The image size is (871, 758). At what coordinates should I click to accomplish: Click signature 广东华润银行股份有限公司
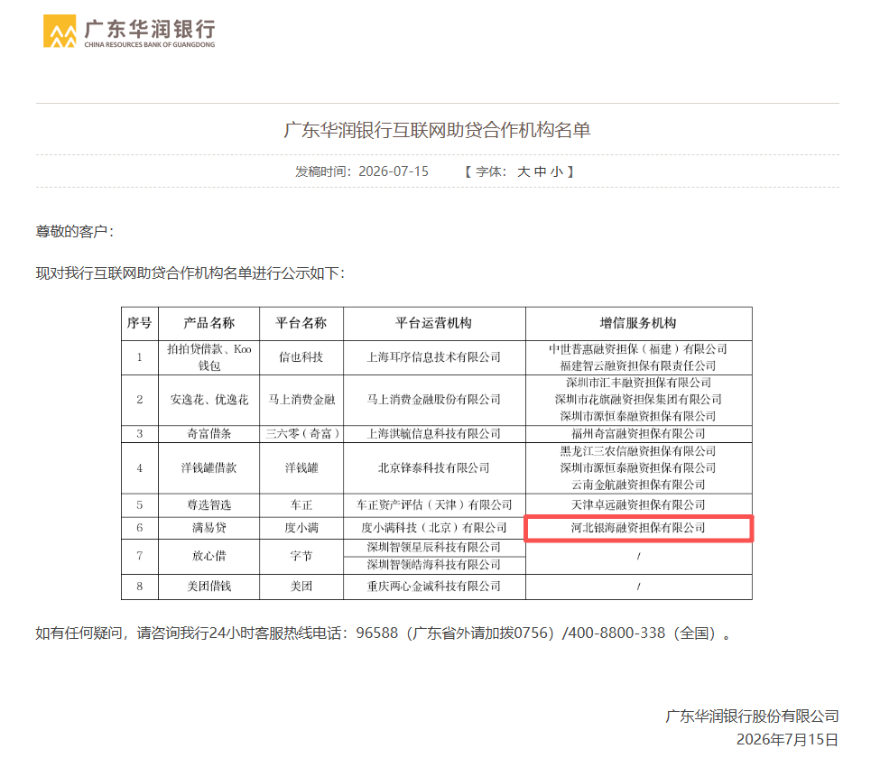pos(752,716)
